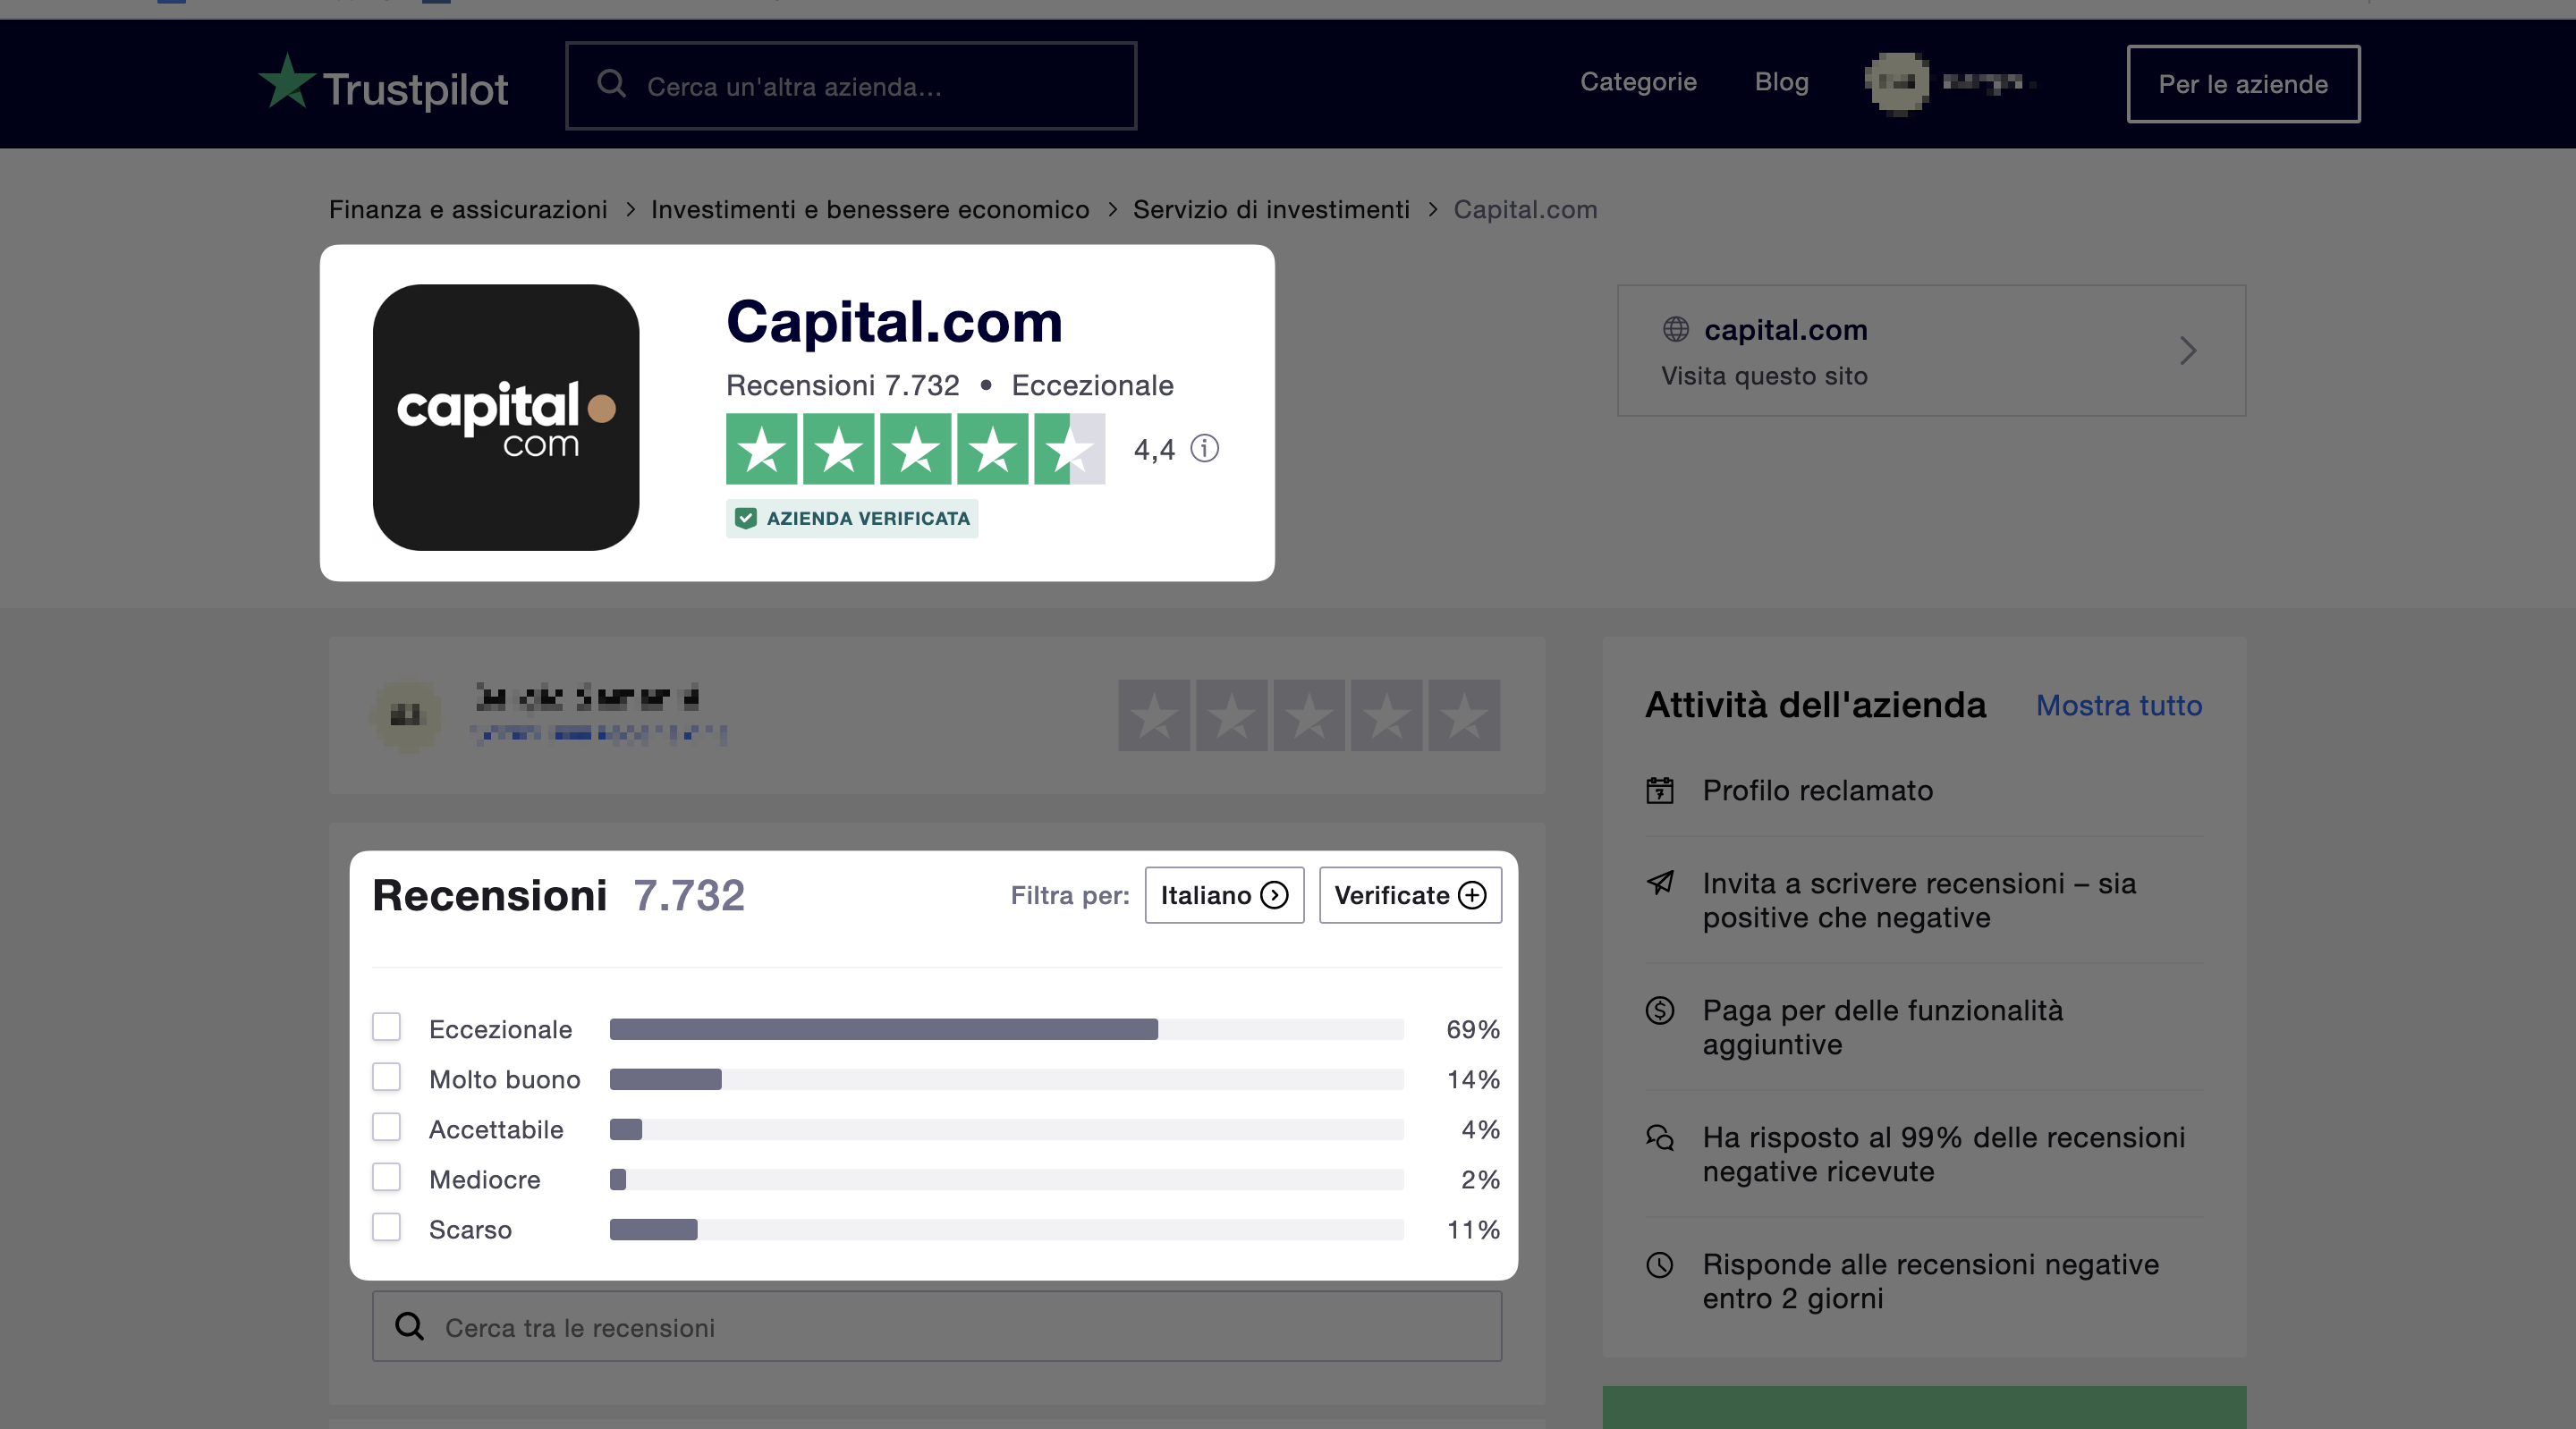Click the Trustpilot wordmark text

point(415,89)
